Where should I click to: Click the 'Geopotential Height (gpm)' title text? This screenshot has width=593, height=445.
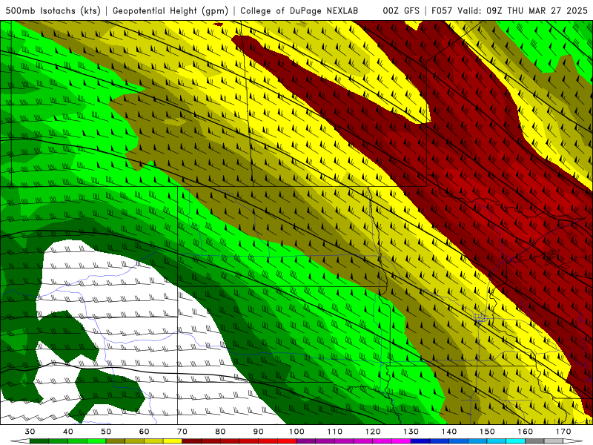point(170,10)
